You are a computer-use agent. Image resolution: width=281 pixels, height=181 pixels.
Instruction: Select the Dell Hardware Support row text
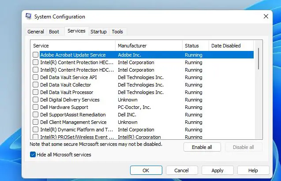pos(64,107)
